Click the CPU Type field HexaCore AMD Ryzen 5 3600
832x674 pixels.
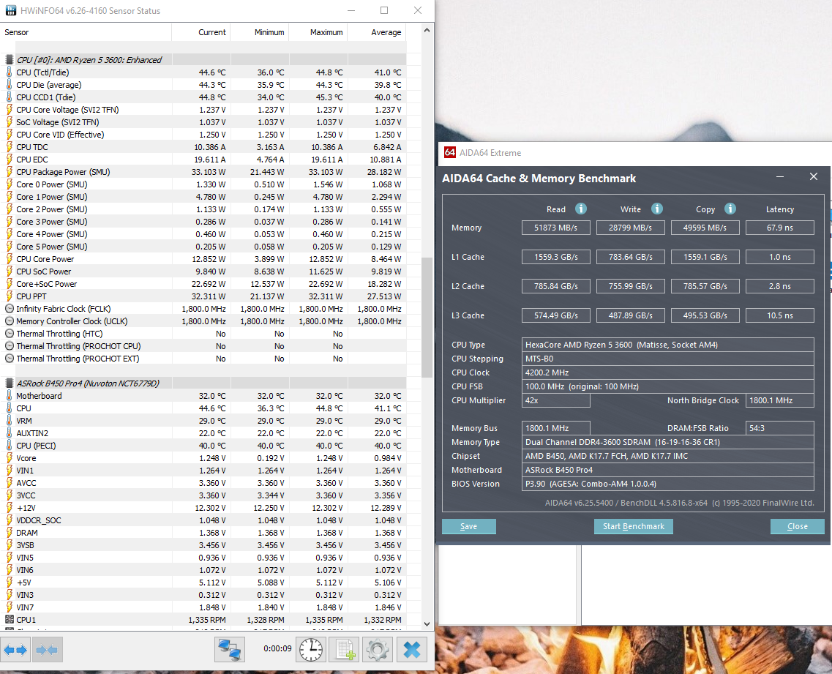667,345
